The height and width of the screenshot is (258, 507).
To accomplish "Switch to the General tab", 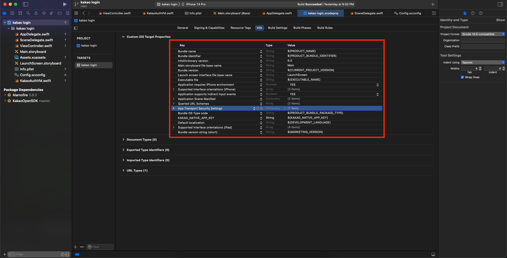I will 183,28.
